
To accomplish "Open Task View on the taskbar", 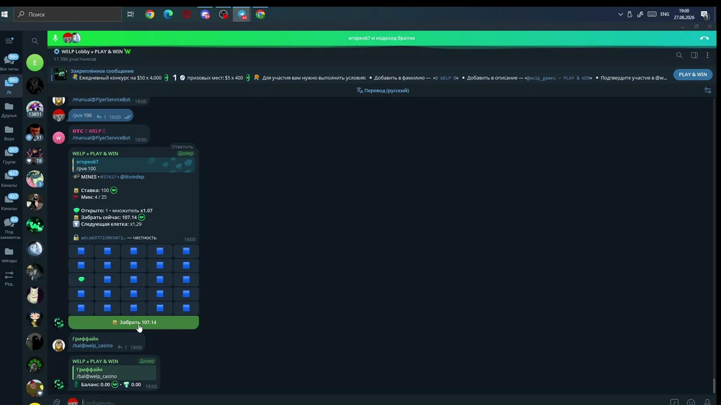I will click(131, 15).
